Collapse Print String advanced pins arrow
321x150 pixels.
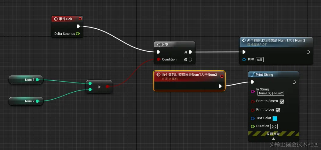(x=273, y=138)
